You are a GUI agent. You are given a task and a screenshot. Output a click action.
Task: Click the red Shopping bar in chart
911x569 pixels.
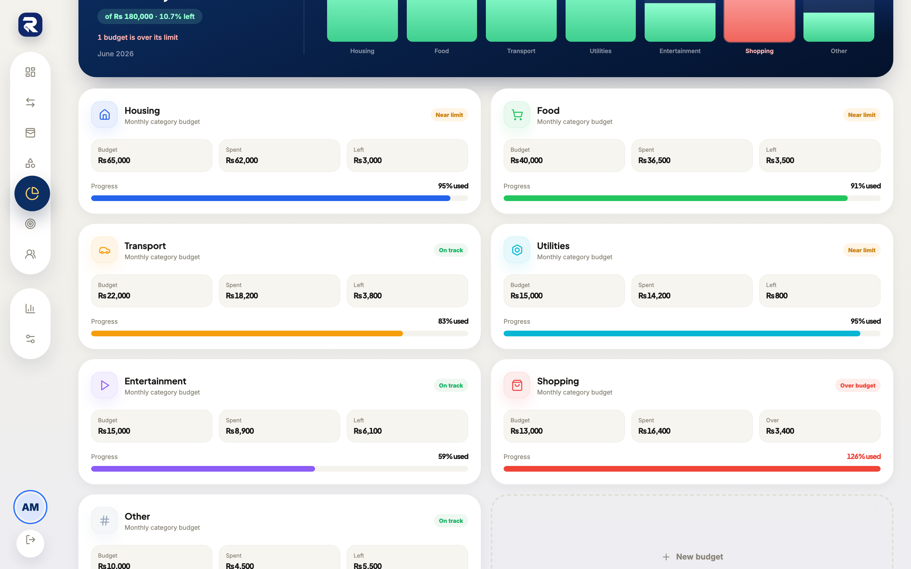pos(759,21)
